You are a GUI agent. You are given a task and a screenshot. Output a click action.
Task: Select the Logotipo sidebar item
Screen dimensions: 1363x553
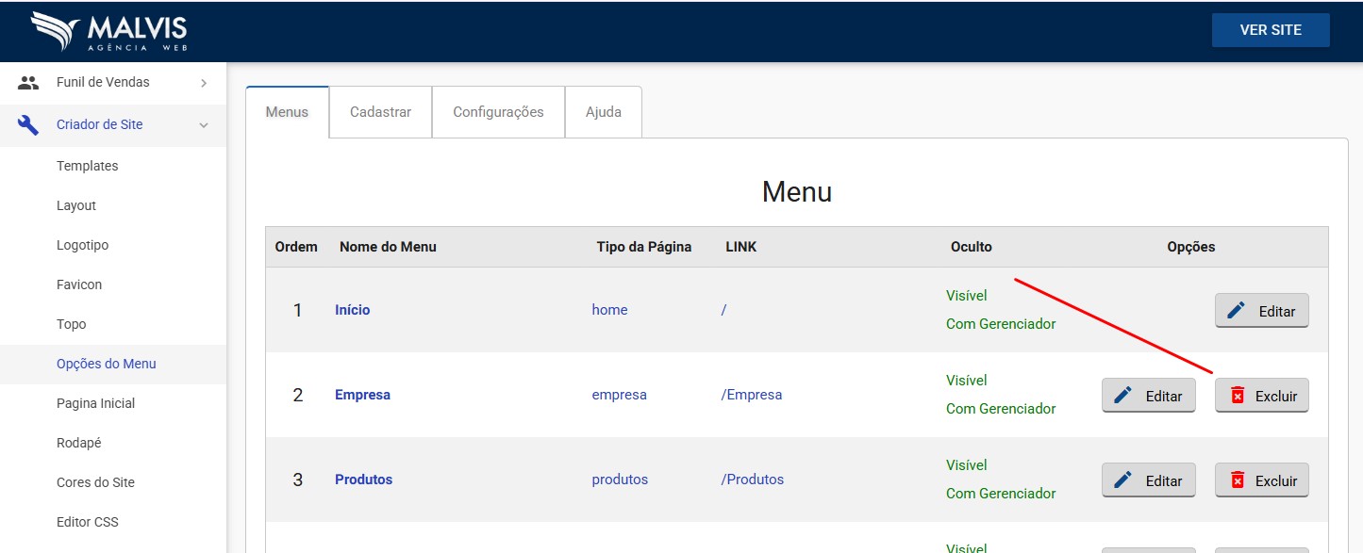click(83, 245)
